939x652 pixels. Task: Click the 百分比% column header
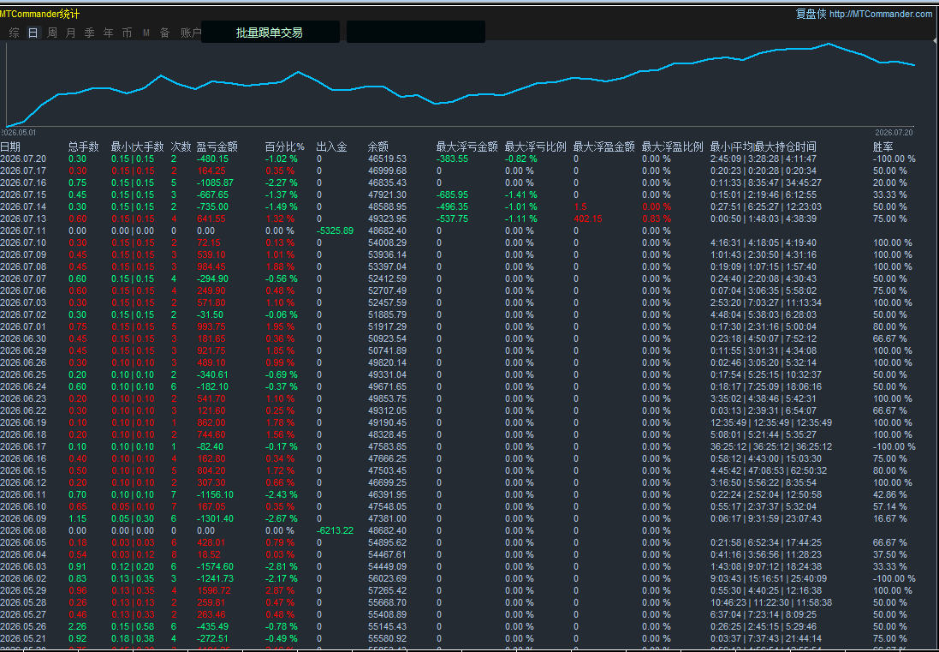coord(284,147)
